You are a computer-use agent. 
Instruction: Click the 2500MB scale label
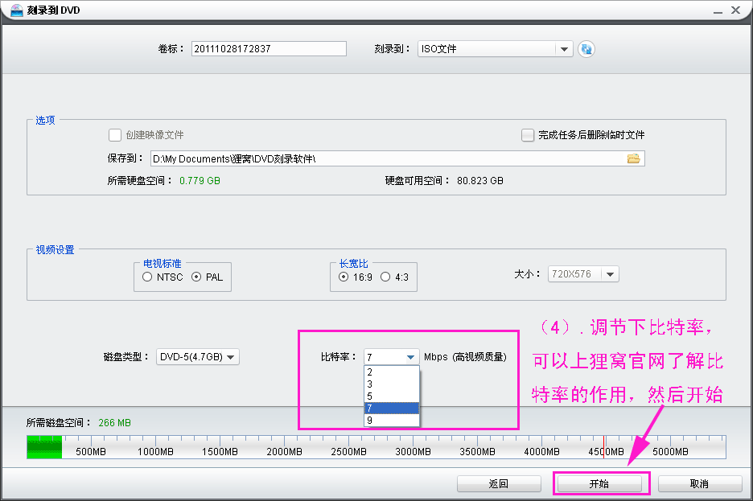click(x=348, y=452)
